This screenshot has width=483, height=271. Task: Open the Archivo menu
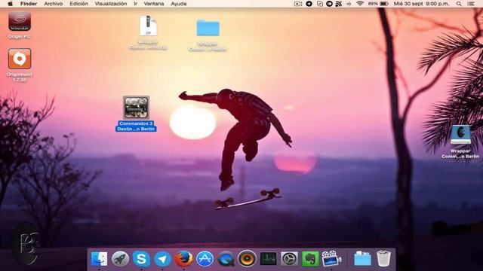(54, 4)
